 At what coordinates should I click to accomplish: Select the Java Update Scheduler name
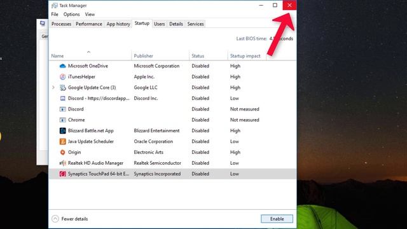click(x=91, y=141)
